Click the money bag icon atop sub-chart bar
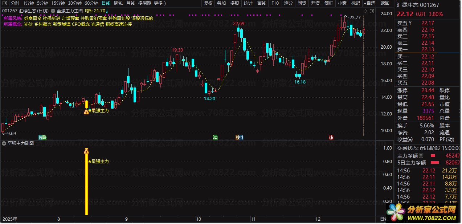 pyautogui.click(x=86, y=151)
